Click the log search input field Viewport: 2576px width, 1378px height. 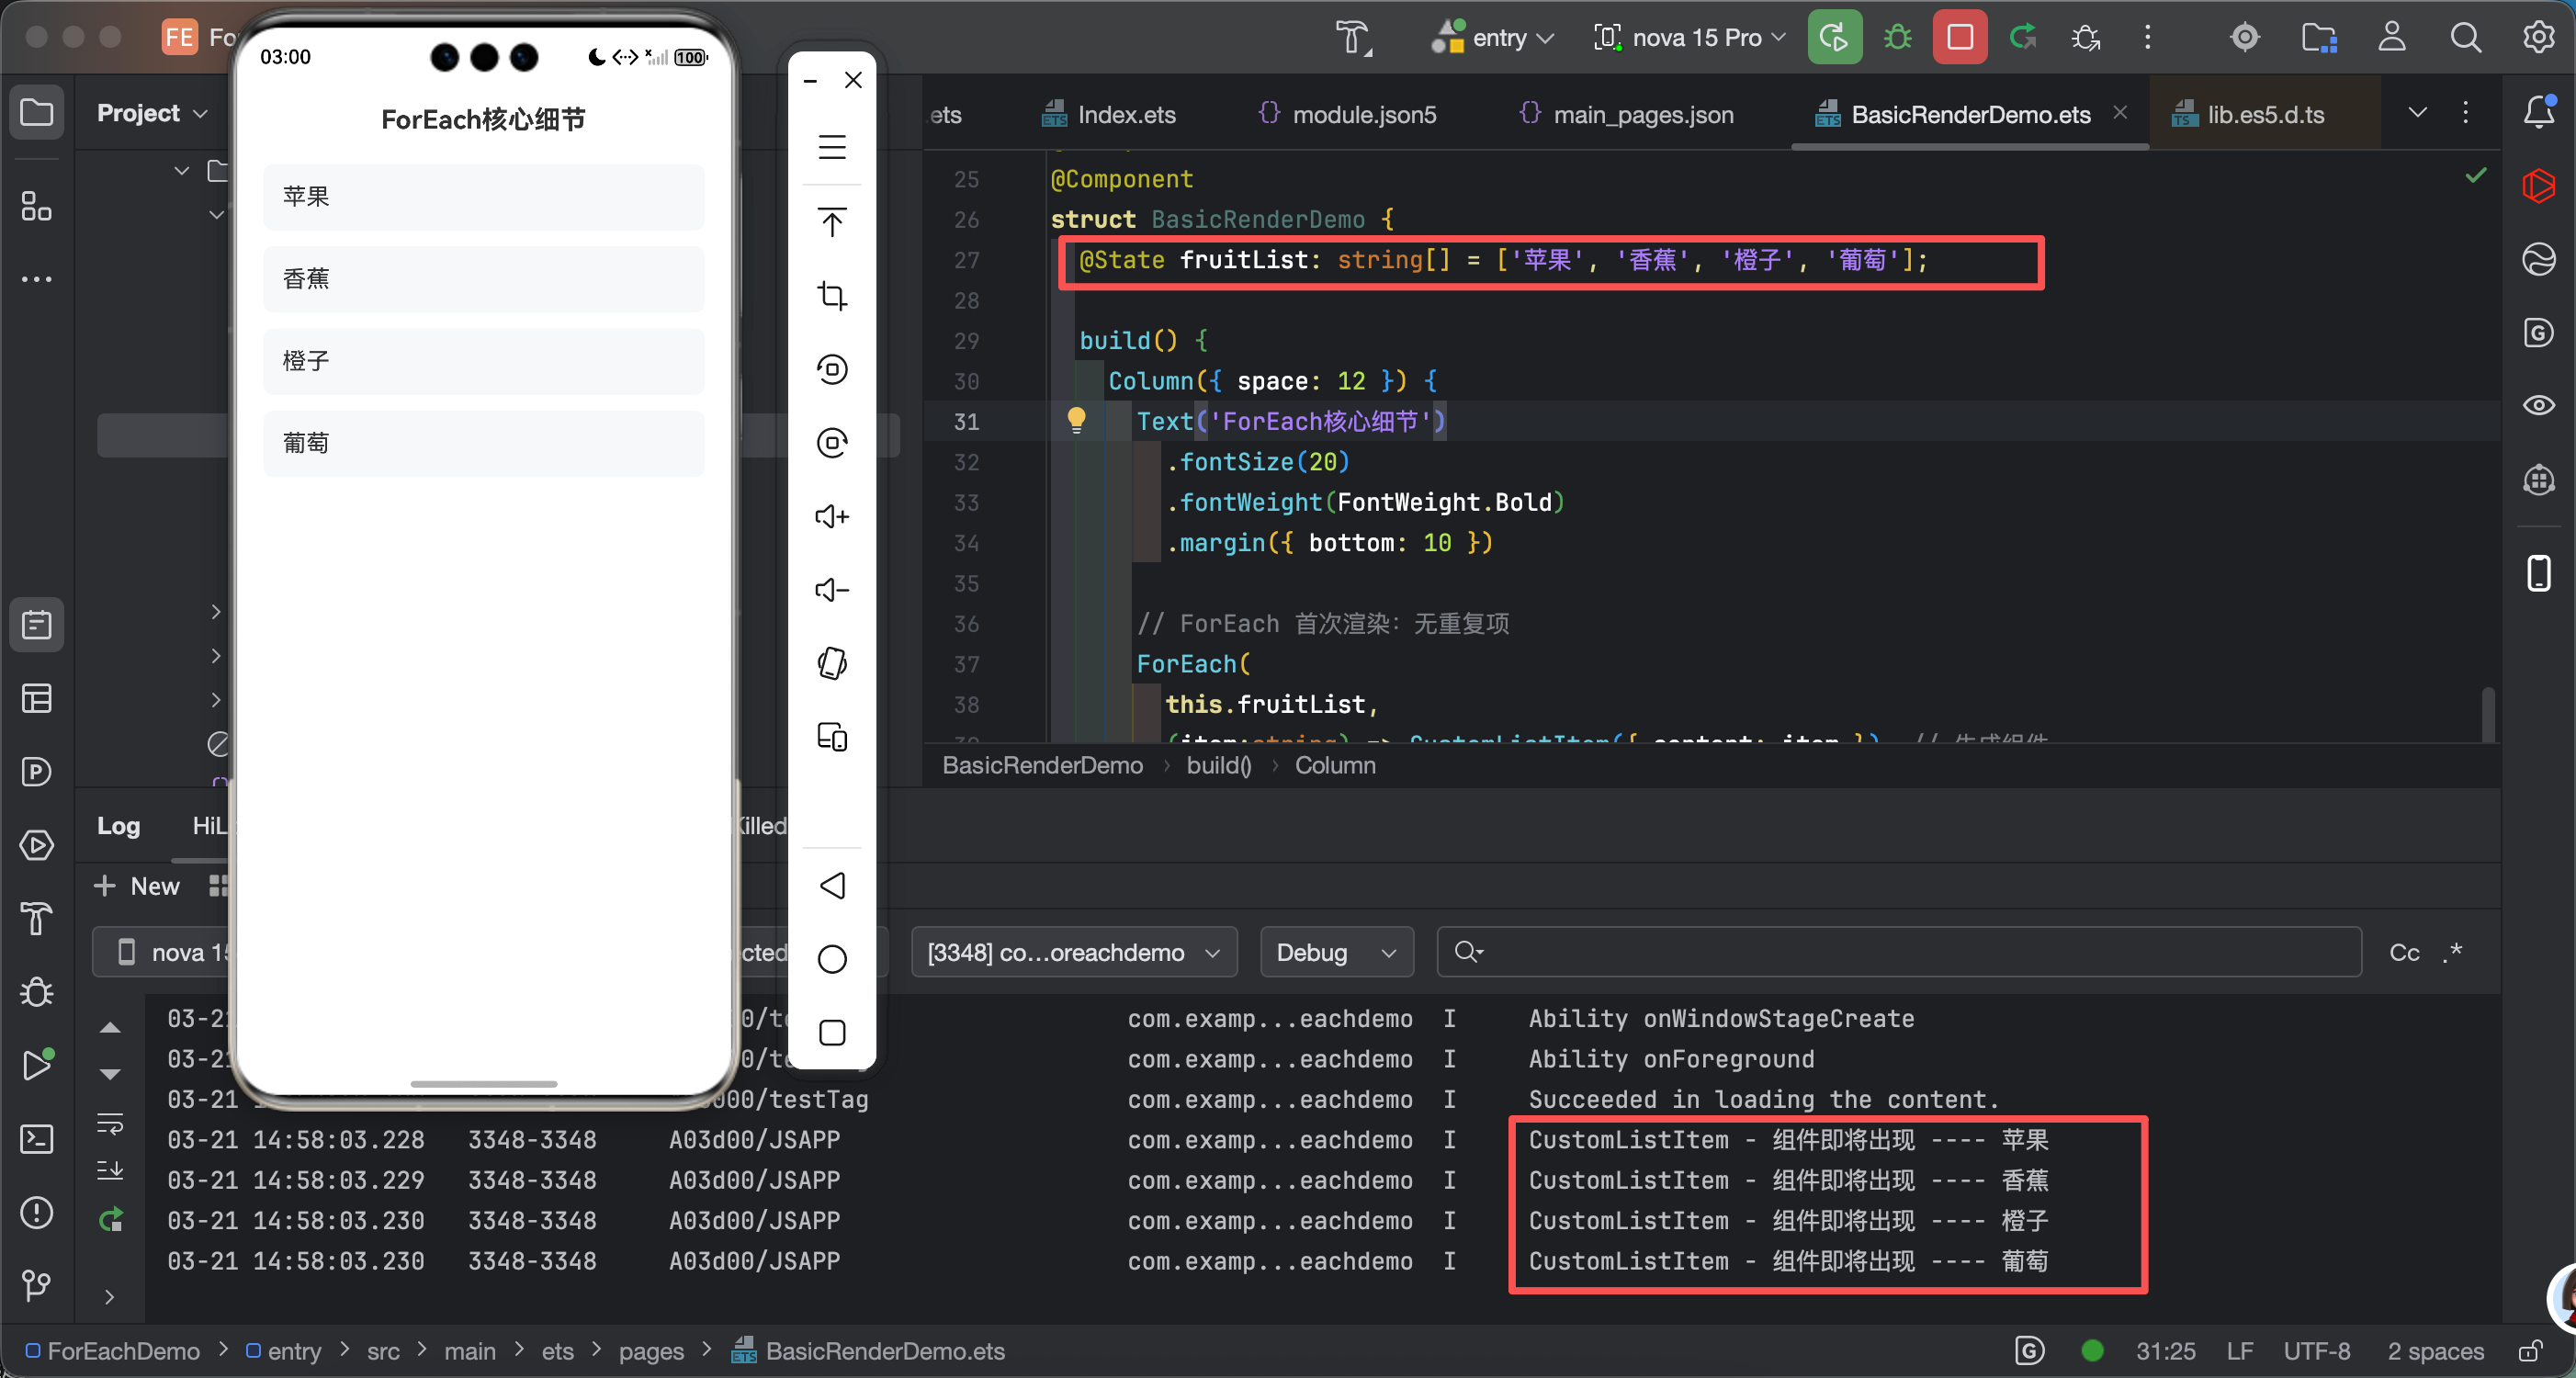pyautogui.click(x=1900, y=952)
